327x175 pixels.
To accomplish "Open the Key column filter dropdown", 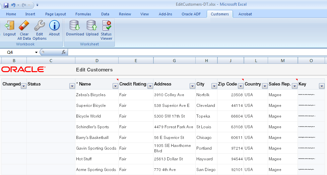I will pyautogui.click(x=322, y=86).
